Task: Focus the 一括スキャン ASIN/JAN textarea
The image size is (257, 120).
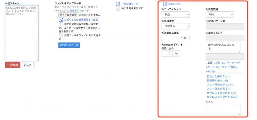Action: 22,33
